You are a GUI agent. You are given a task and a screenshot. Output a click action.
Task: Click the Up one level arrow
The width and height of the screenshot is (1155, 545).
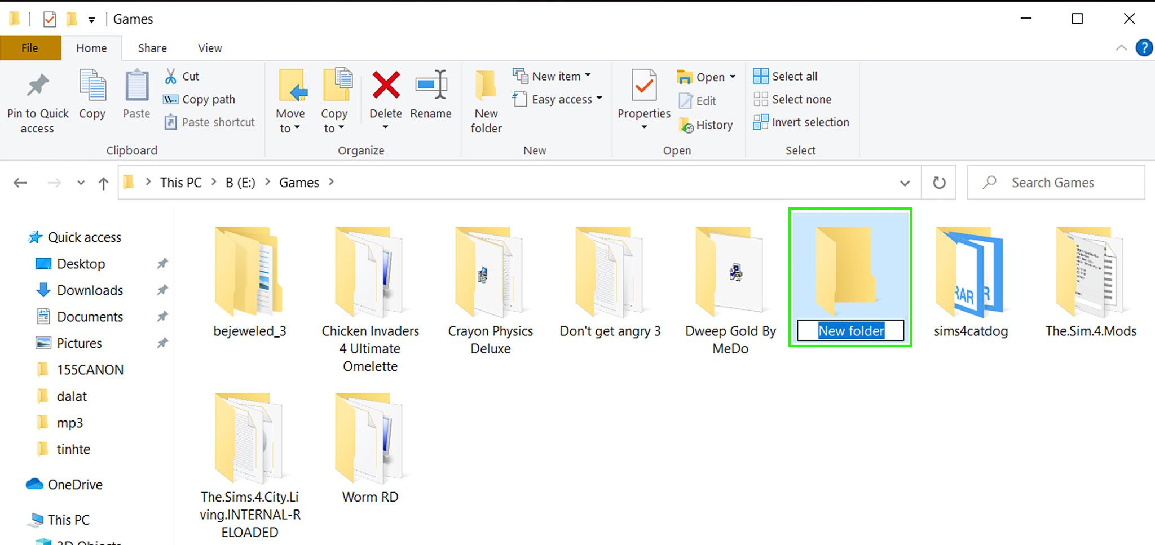pos(103,183)
